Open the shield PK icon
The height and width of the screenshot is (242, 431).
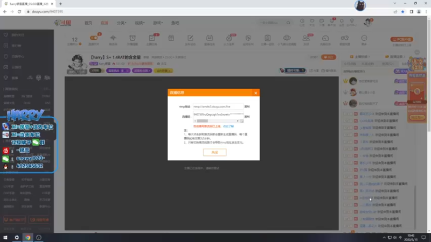[248, 39]
